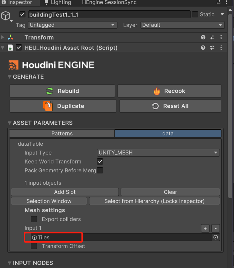Open Input Type UNITY_MESH dropdown

(x=158, y=152)
